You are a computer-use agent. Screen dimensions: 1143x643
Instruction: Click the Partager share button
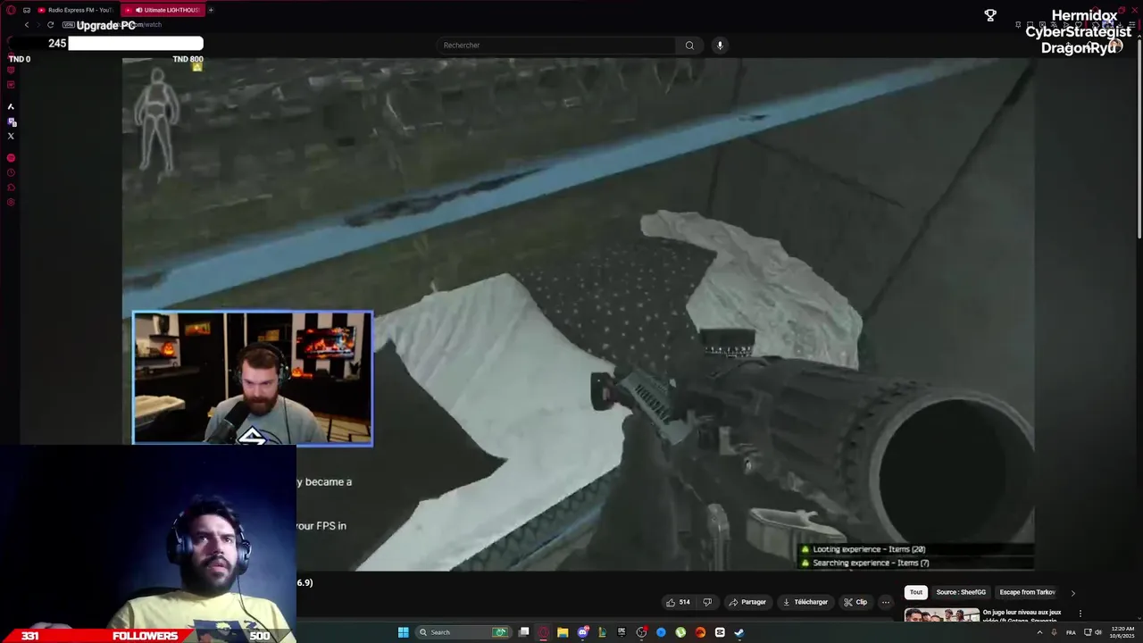[747, 602]
